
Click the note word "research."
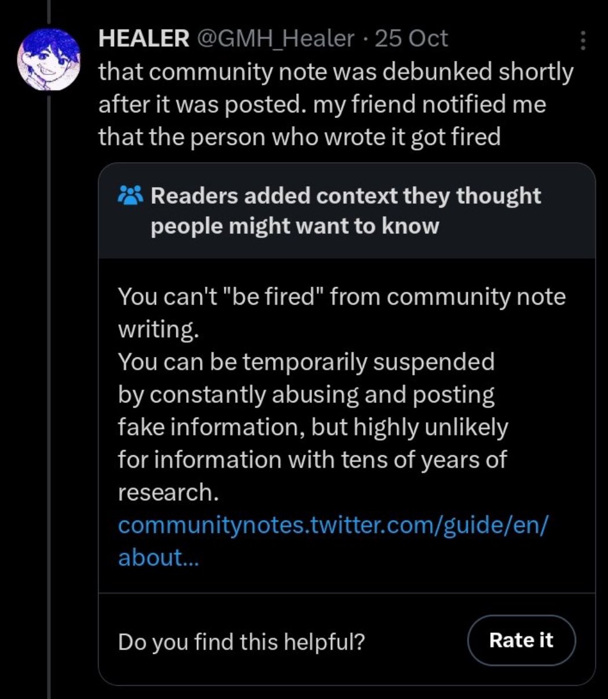pos(169,493)
